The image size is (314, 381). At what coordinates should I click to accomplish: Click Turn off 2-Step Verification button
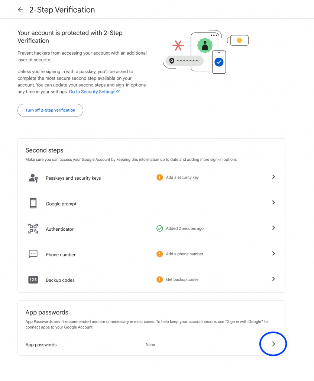pos(50,110)
